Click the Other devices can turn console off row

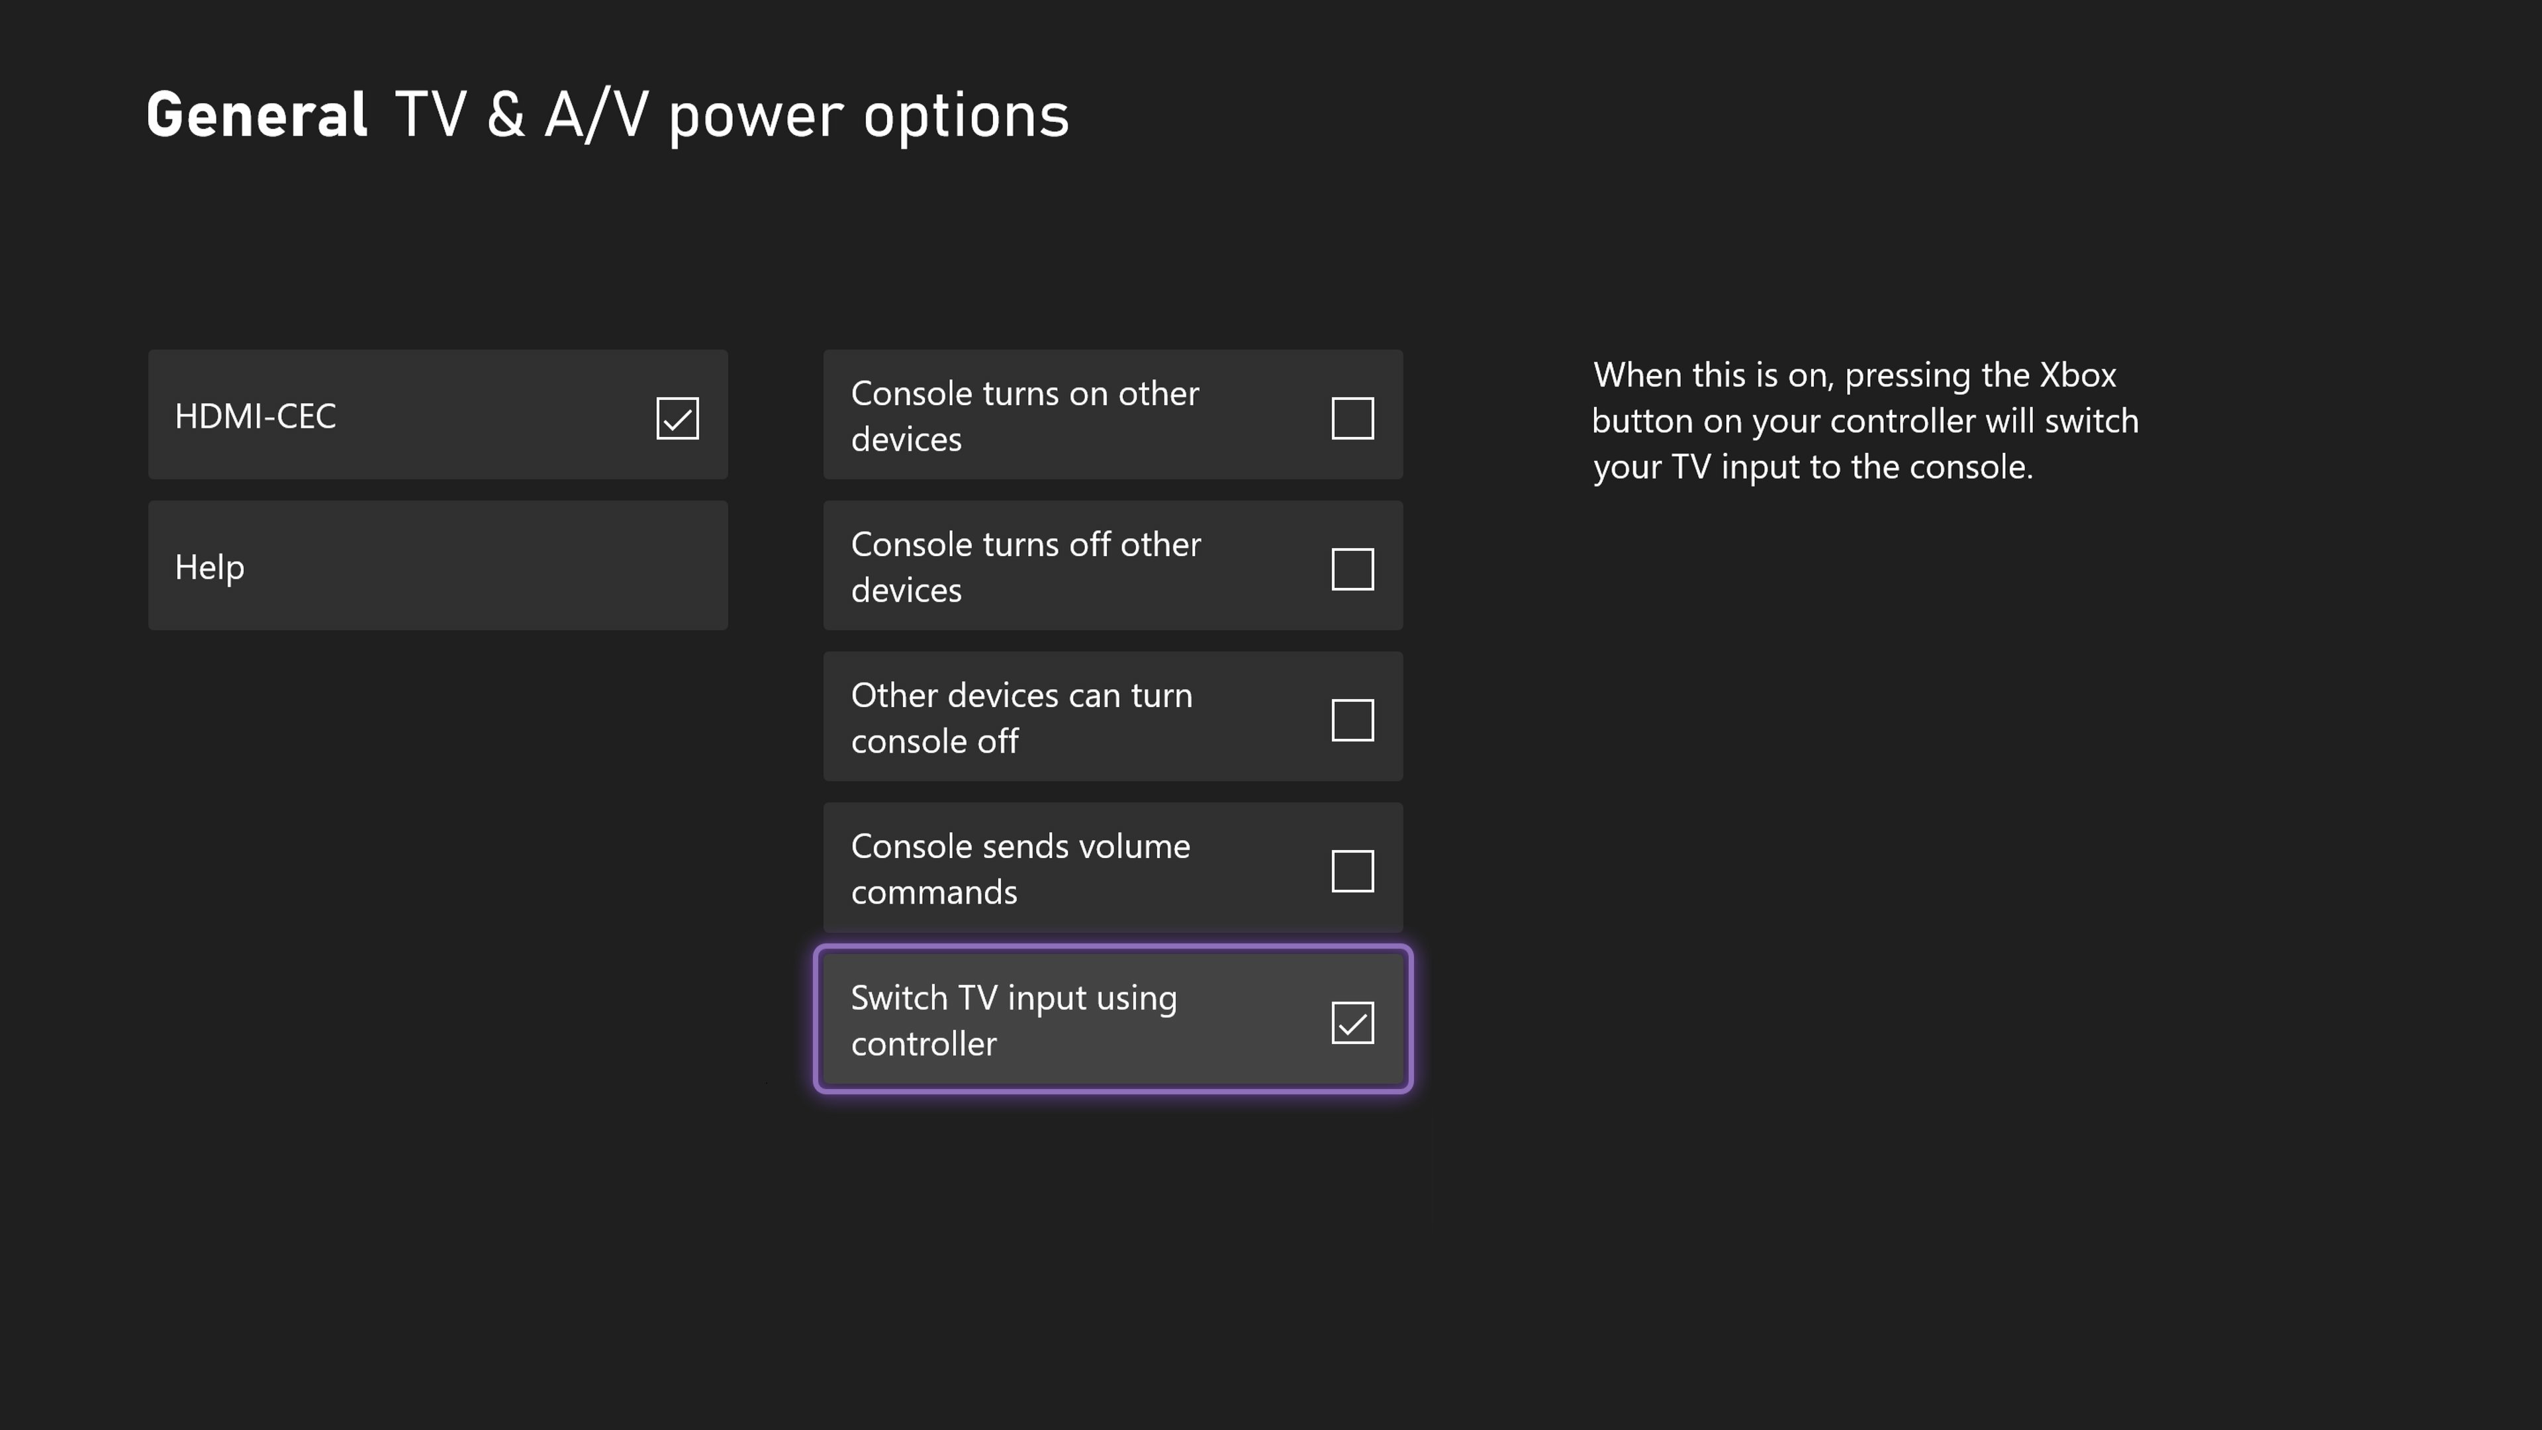point(1112,718)
